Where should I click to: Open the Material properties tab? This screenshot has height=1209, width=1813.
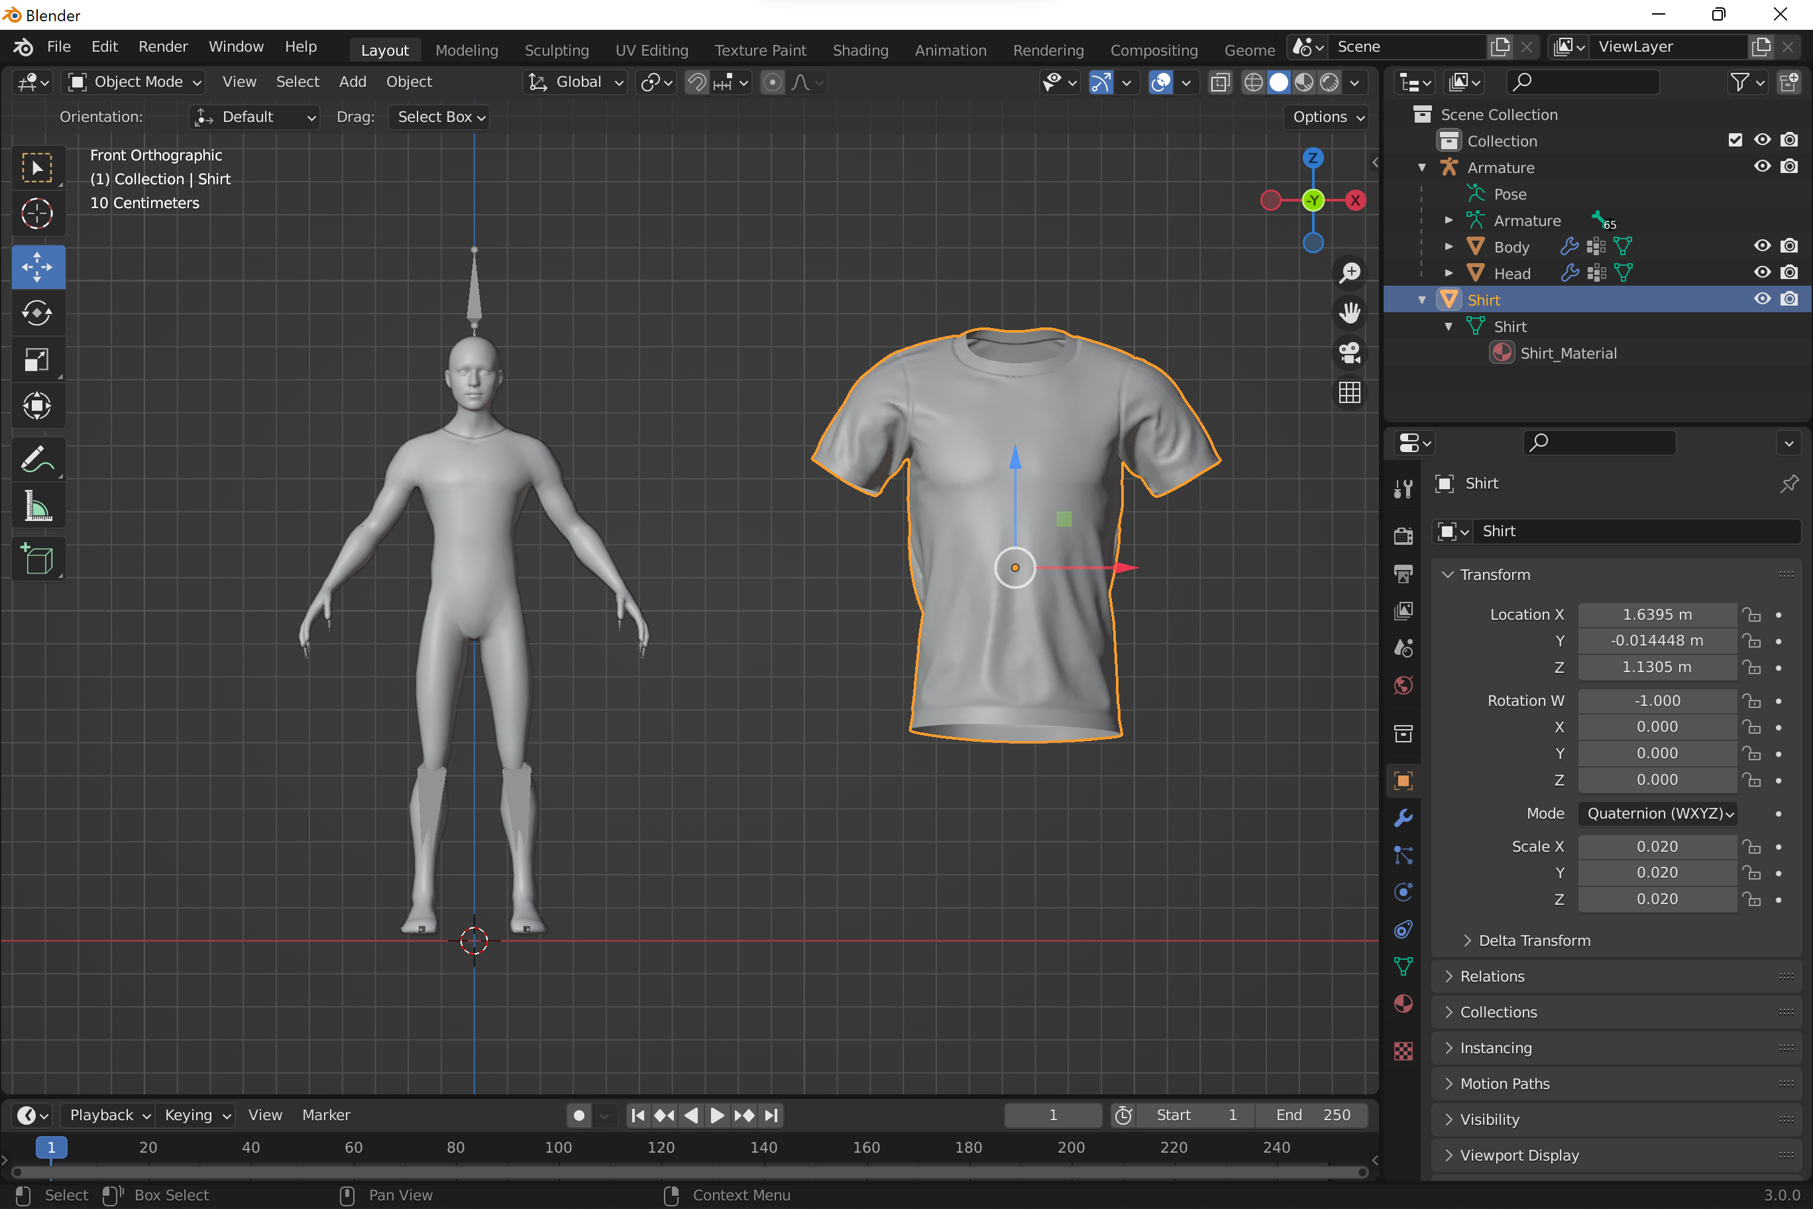(x=1403, y=1004)
